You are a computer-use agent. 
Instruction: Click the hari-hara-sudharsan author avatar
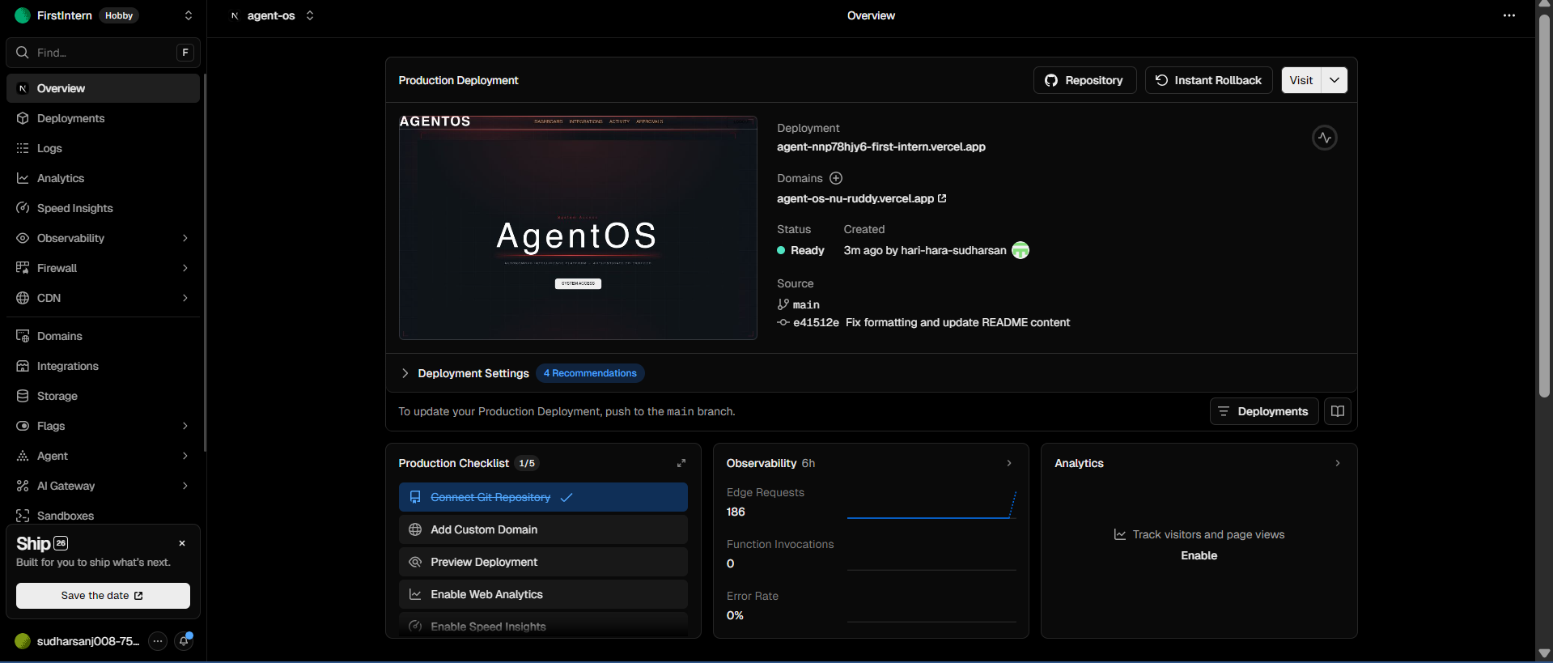(1020, 250)
